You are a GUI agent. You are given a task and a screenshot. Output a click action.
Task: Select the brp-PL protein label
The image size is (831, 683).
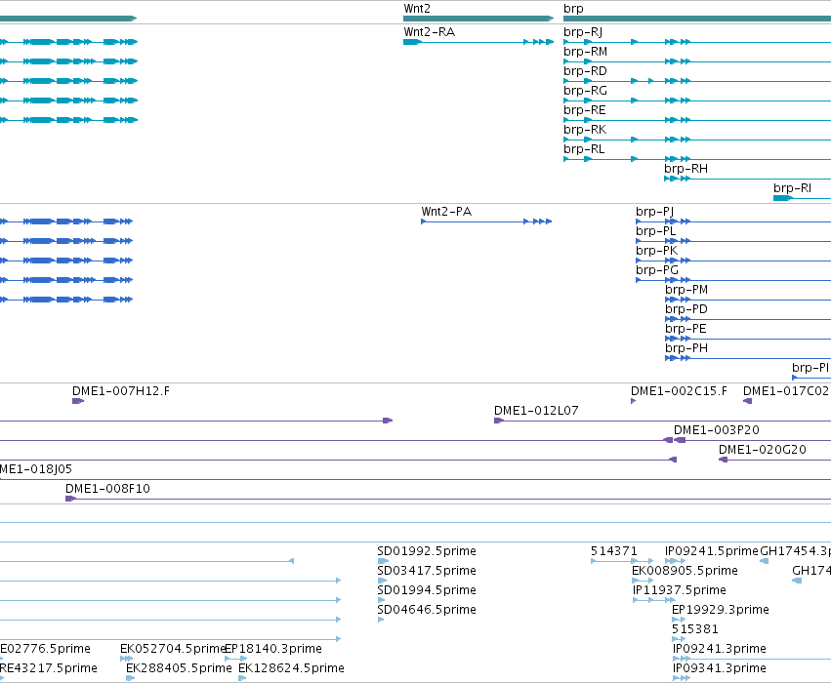pyautogui.click(x=656, y=231)
